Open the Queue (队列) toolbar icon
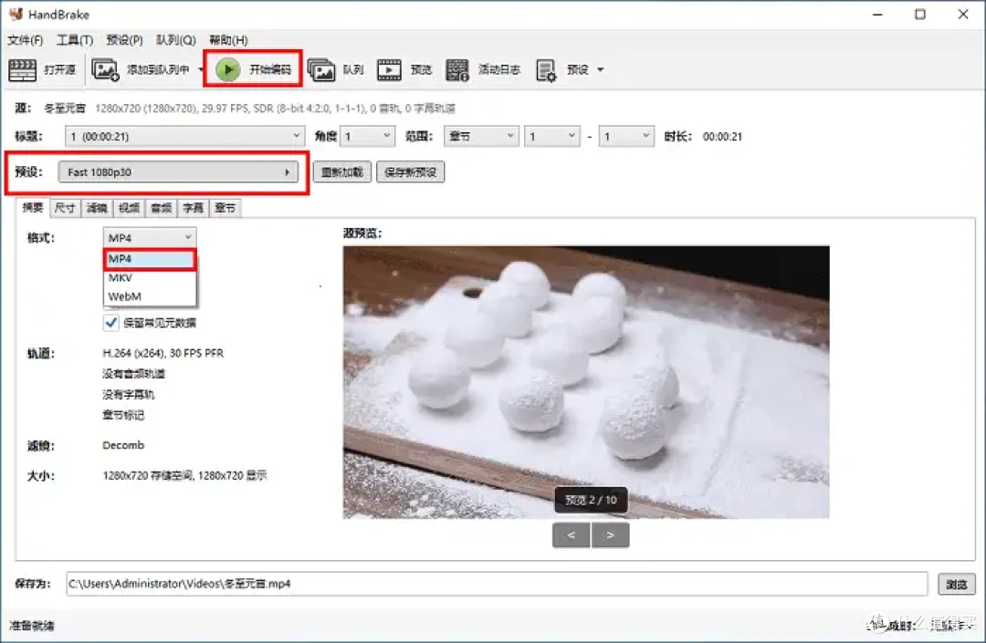Viewport: 986px width, 643px height. tap(321, 69)
